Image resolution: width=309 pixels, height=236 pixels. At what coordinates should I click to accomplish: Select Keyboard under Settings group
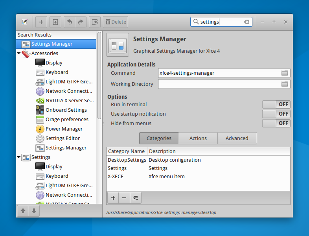point(56,176)
